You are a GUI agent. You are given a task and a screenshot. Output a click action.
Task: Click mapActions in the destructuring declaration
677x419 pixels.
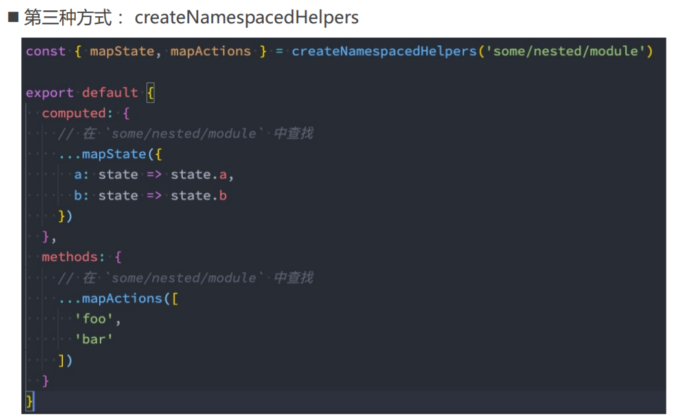[x=211, y=51]
